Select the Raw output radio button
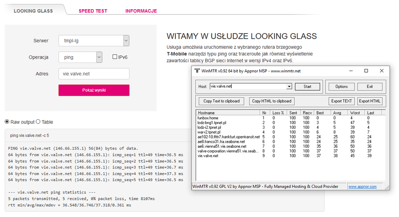This screenshot has height=217, width=399. pyautogui.click(x=7, y=122)
